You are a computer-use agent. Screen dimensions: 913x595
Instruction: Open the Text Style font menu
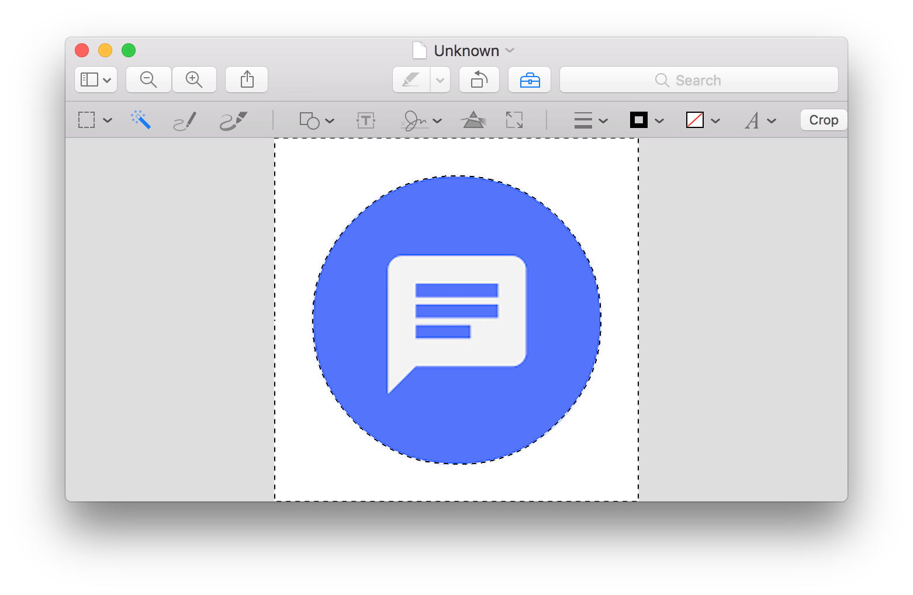[x=760, y=120]
